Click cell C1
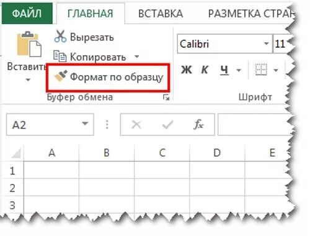 [x=162, y=170]
